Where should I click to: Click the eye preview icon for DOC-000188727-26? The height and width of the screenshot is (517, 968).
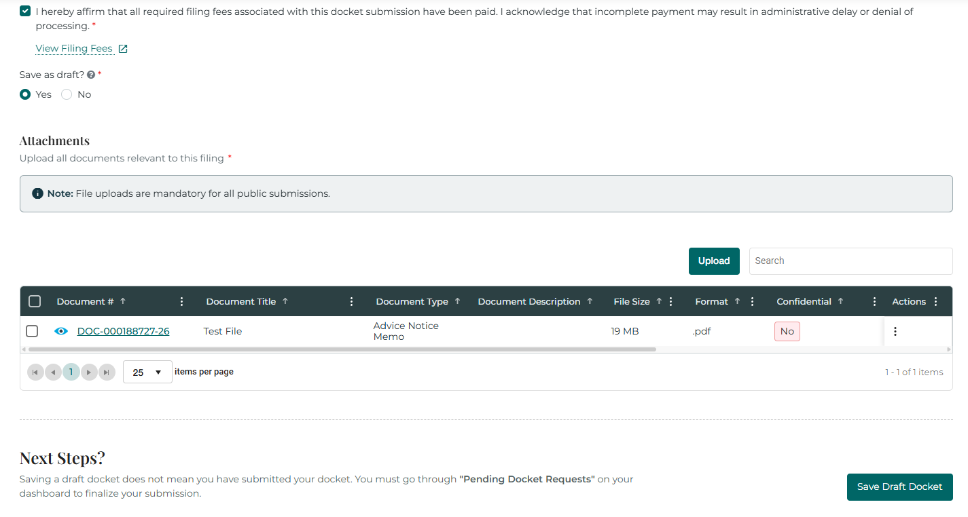click(61, 331)
